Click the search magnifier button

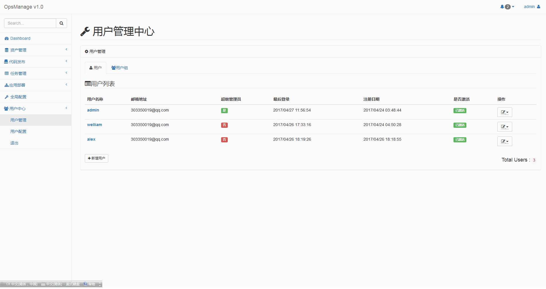(x=61, y=23)
